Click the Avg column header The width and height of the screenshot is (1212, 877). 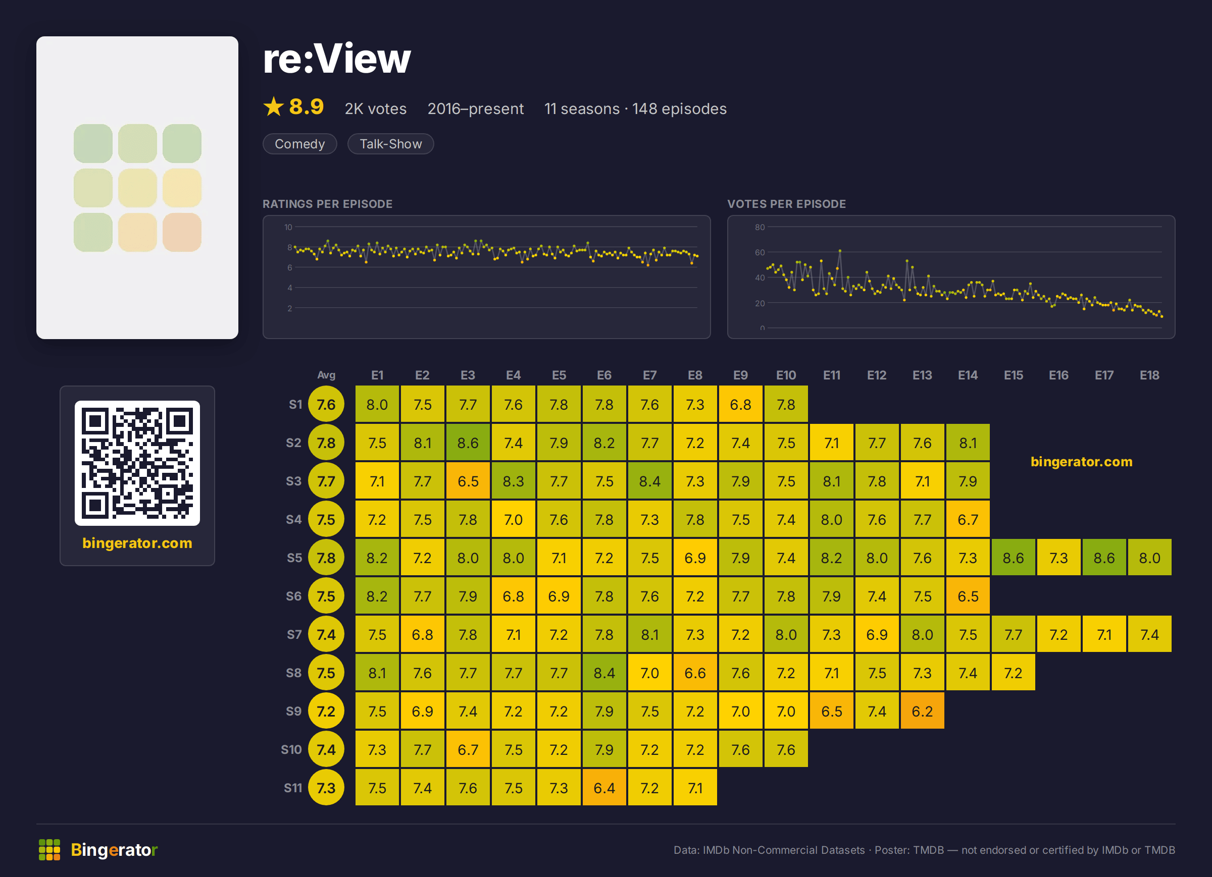coord(326,375)
